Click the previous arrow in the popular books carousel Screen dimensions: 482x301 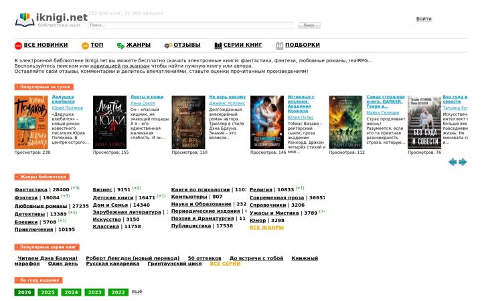[453, 162]
